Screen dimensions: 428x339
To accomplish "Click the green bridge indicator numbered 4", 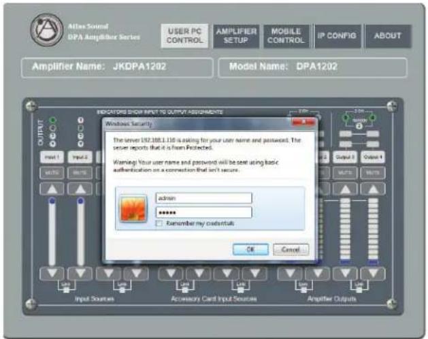I will click(372, 118).
